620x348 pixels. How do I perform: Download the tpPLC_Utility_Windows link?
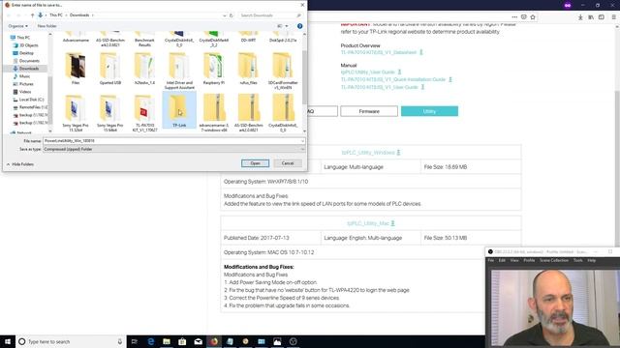pos(368,153)
